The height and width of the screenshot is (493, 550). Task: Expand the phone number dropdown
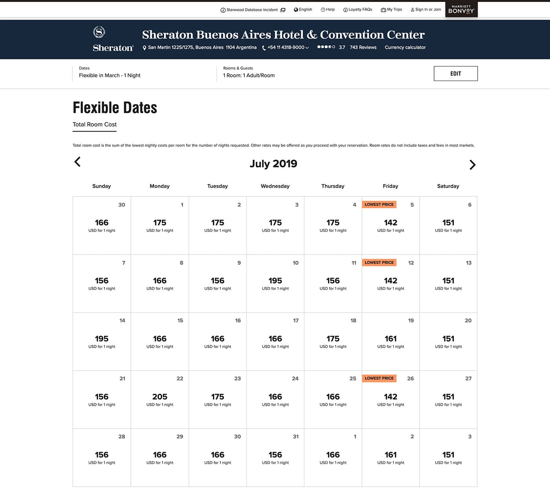(307, 47)
